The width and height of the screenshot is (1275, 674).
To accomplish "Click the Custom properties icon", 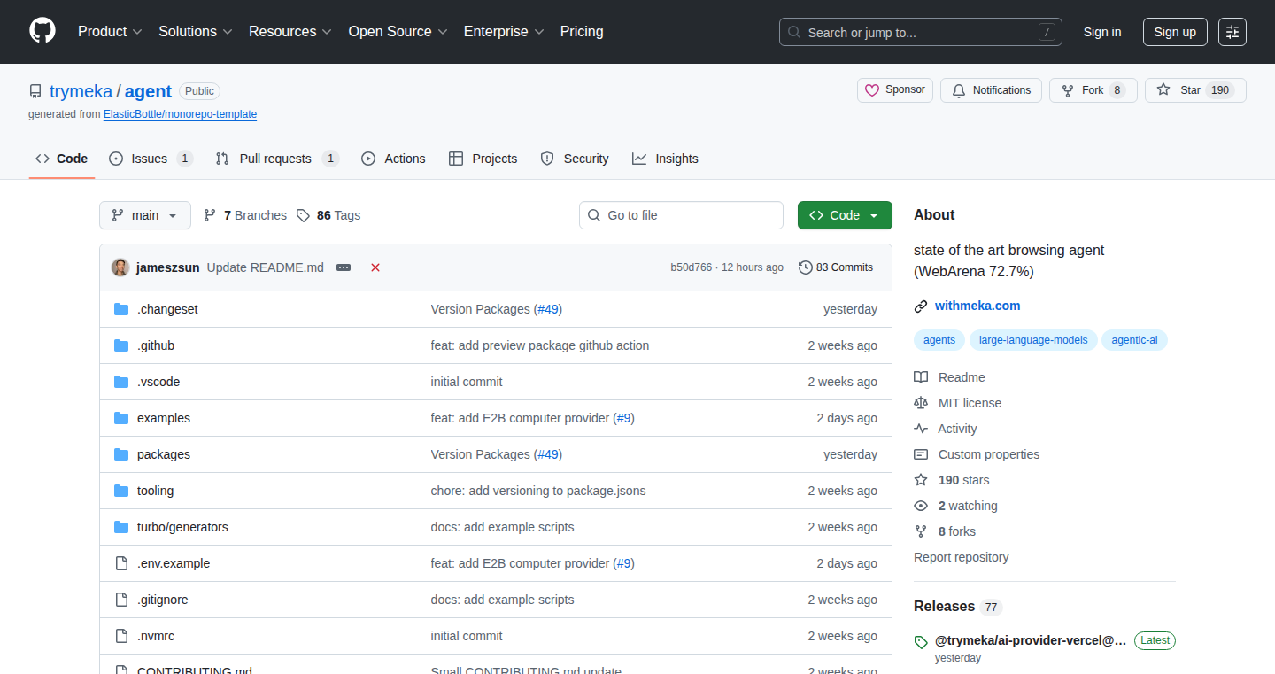I will point(921,454).
